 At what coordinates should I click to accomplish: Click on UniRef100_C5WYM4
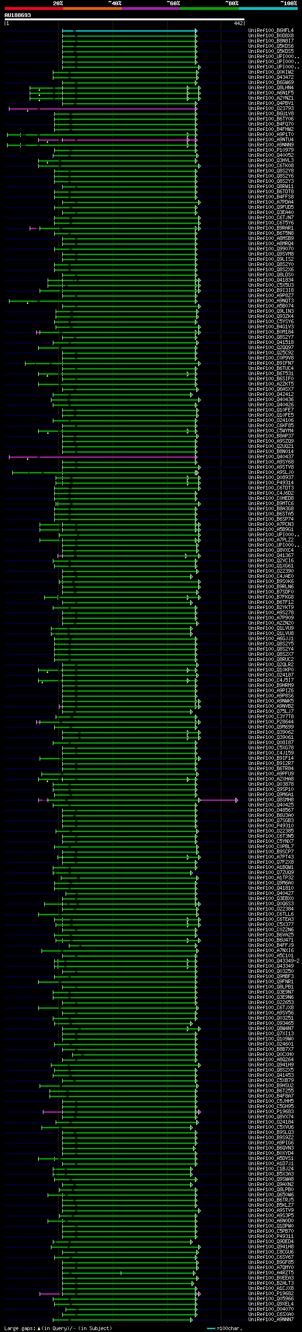(270, 431)
